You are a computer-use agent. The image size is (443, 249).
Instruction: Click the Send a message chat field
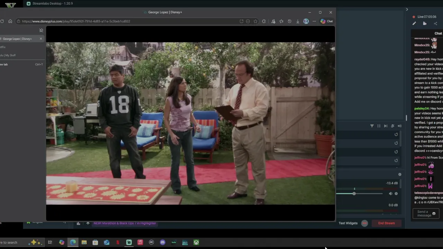(x=426, y=214)
